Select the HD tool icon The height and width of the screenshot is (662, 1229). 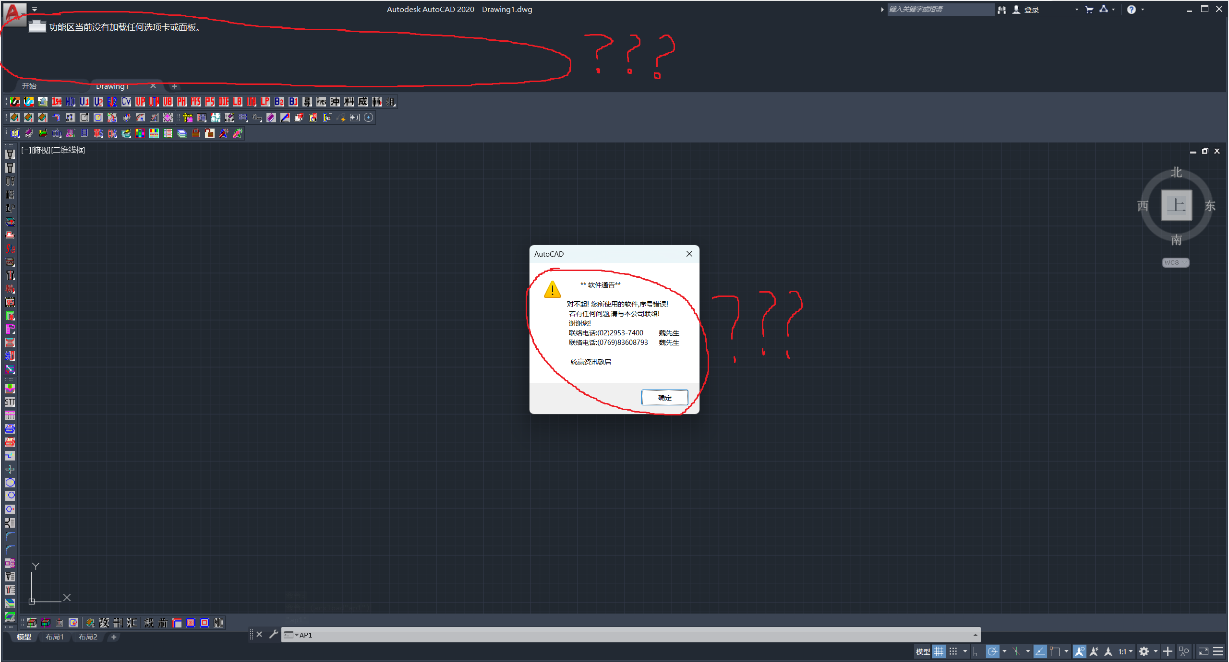[x=71, y=102]
